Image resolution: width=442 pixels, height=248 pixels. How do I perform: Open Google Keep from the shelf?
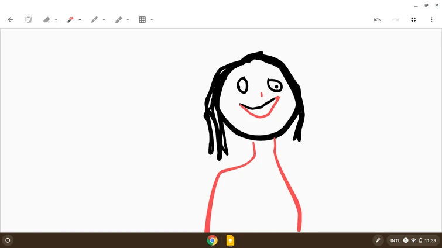tap(230, 240)
